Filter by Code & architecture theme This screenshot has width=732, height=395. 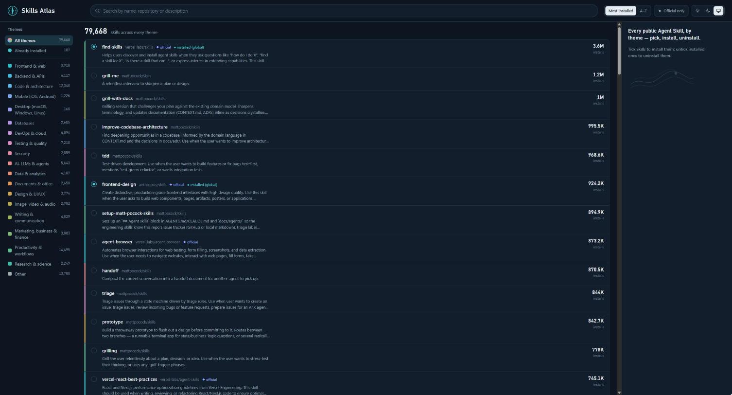[x=39, y=86]
